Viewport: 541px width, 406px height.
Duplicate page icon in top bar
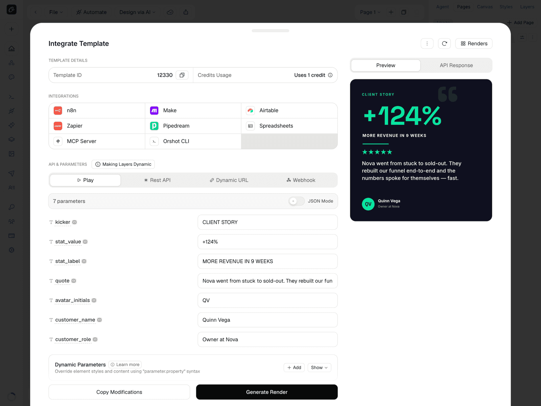pos(404,12)
